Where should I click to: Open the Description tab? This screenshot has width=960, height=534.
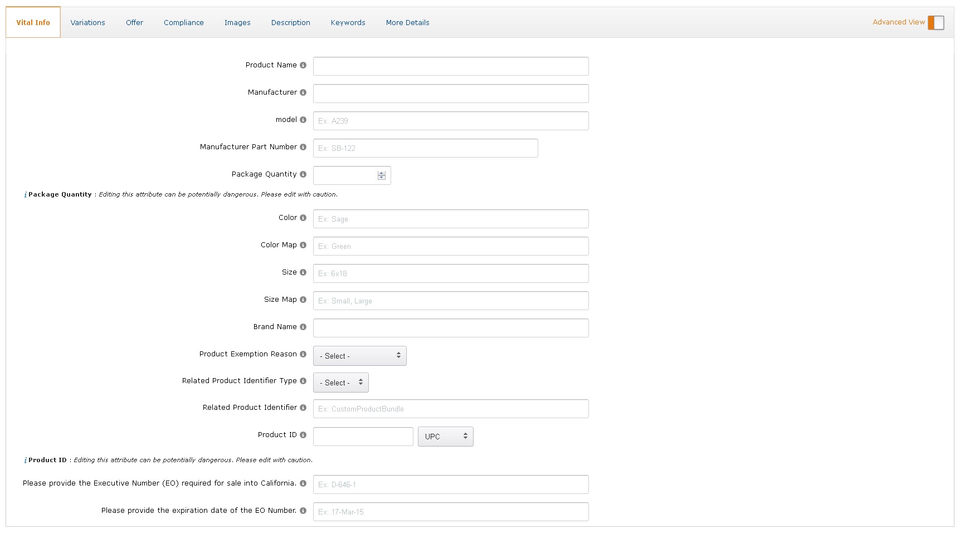(x=291, y=23)
